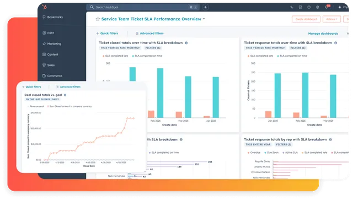Toggle the Due Soon legend item
This screenshot has width=353, height=200.
click(271, 153)
